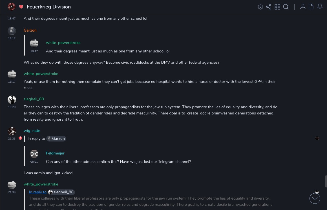The image size is (327, 210).
Task: Open the user profile icon
Action: [x=303, y=7]
